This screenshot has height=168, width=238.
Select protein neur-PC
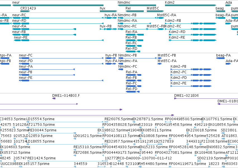pyautogui.click(x=26, y=55)
